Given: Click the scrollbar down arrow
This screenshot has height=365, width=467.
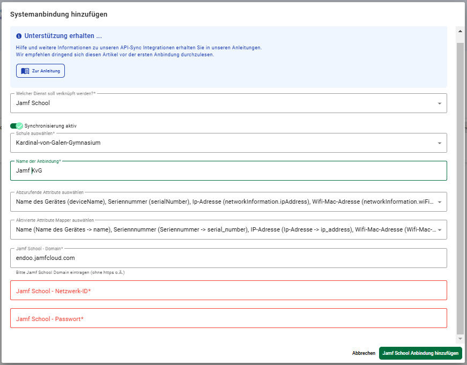Looking at the screenshot, I should pos(460,339).
